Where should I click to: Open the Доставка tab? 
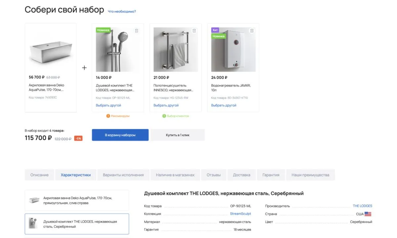click(x=242, y=175)
